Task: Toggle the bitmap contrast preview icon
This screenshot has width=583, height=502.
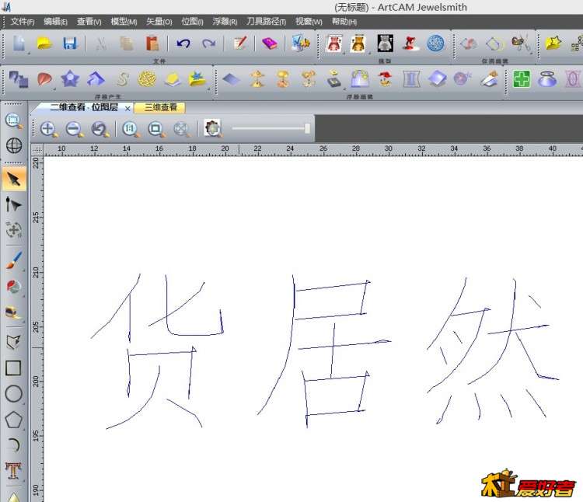Action: pos(213,128)
